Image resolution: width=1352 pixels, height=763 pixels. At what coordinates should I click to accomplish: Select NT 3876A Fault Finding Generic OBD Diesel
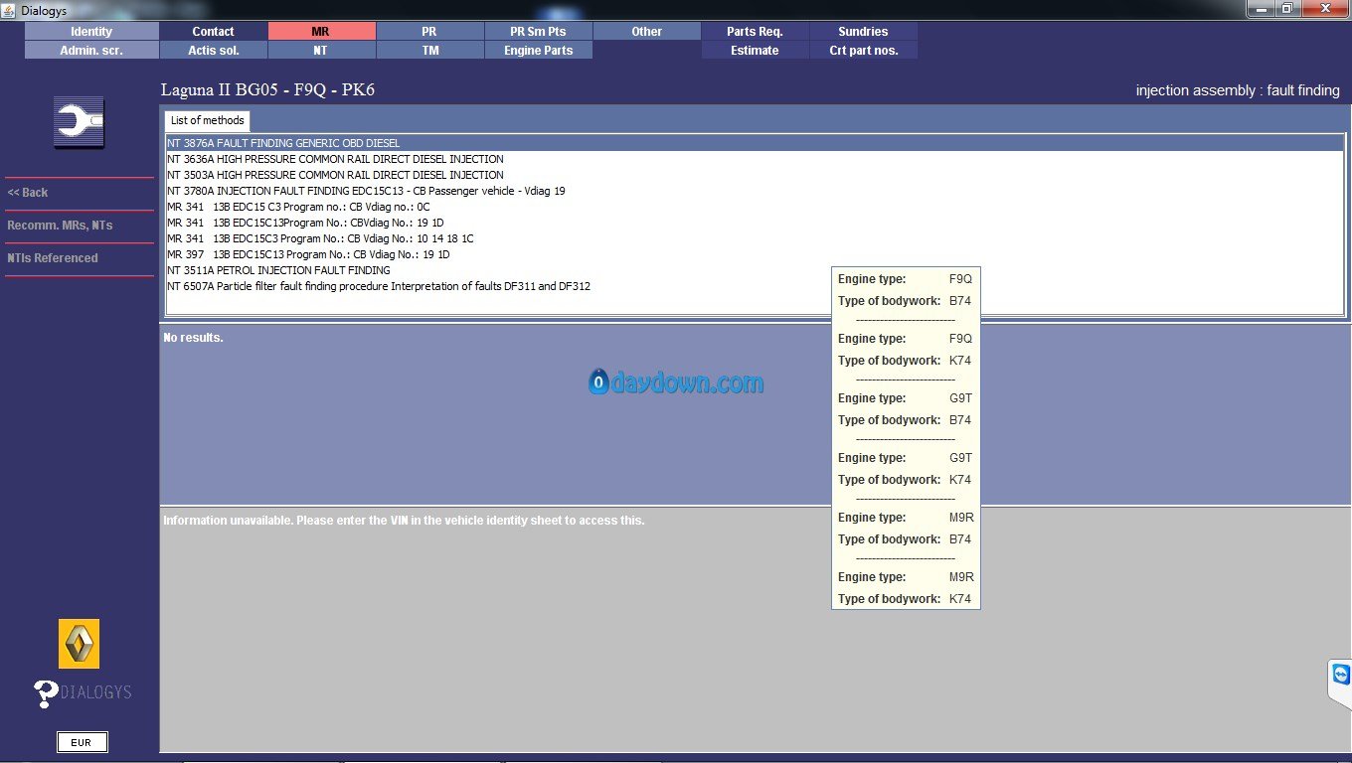755,143
